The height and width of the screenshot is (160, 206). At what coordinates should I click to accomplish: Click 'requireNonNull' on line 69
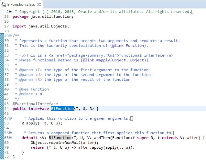pyautogui.click(x=64, y=143)
